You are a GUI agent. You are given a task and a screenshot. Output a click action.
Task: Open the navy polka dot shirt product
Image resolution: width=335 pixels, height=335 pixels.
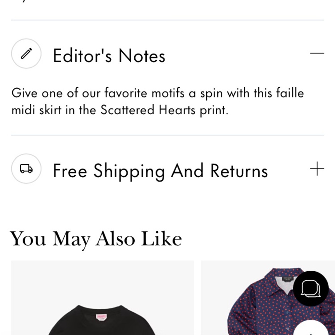[268, 297]
